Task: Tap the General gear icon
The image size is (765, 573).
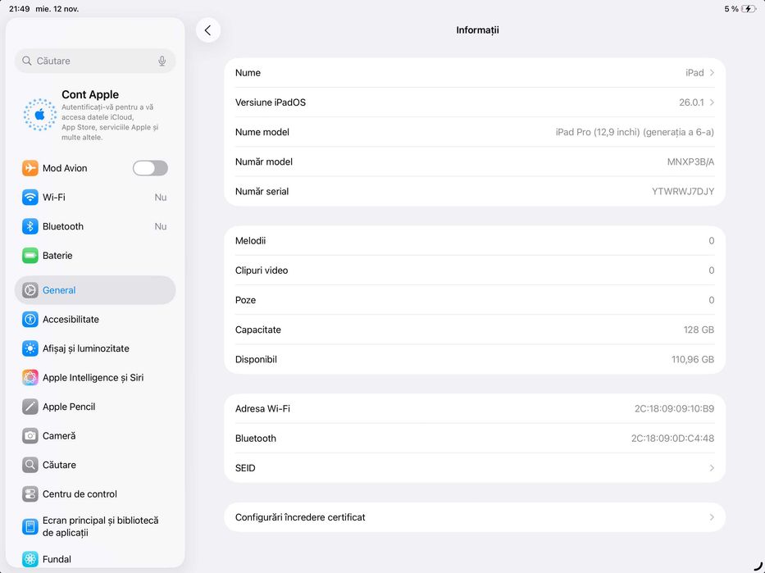Action: coord(30,290)
